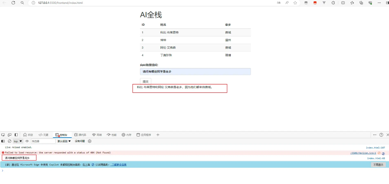Toggle device emulation in DevTools
This screenshot has width=389, height=184.
point(10,135)
